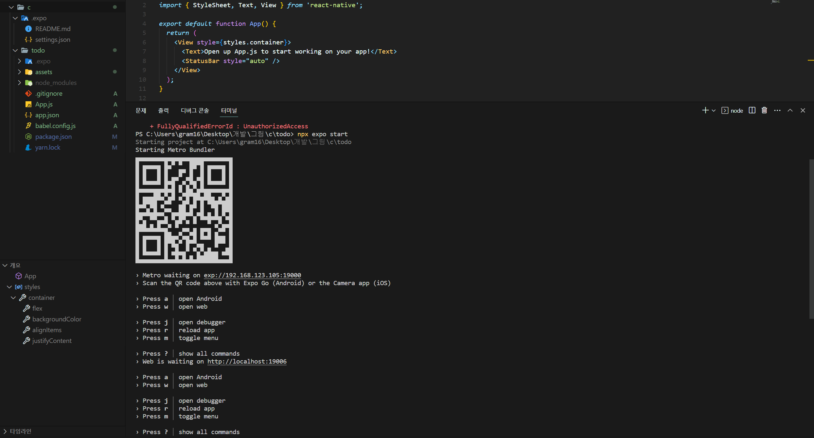The image size is (814, 438).
Task: Expand the assets folder
Action: tap(19, 72)
